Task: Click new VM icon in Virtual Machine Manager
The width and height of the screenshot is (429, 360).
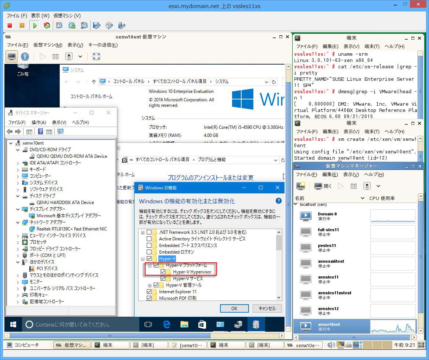Action: coord(301,186)
